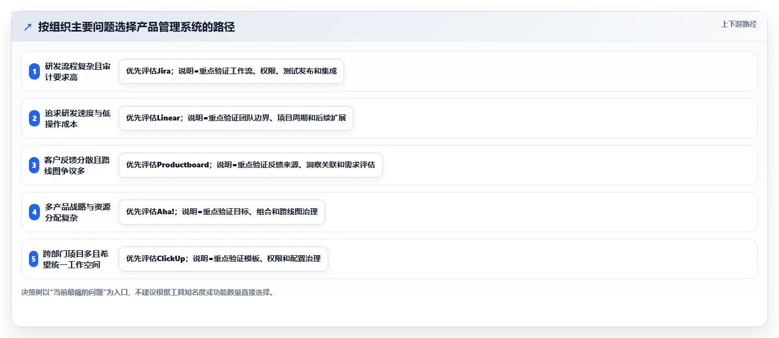779x338 pixels.
Task: Click the 多产品战略与资源分配复杂 label
Action: (78, 212)
